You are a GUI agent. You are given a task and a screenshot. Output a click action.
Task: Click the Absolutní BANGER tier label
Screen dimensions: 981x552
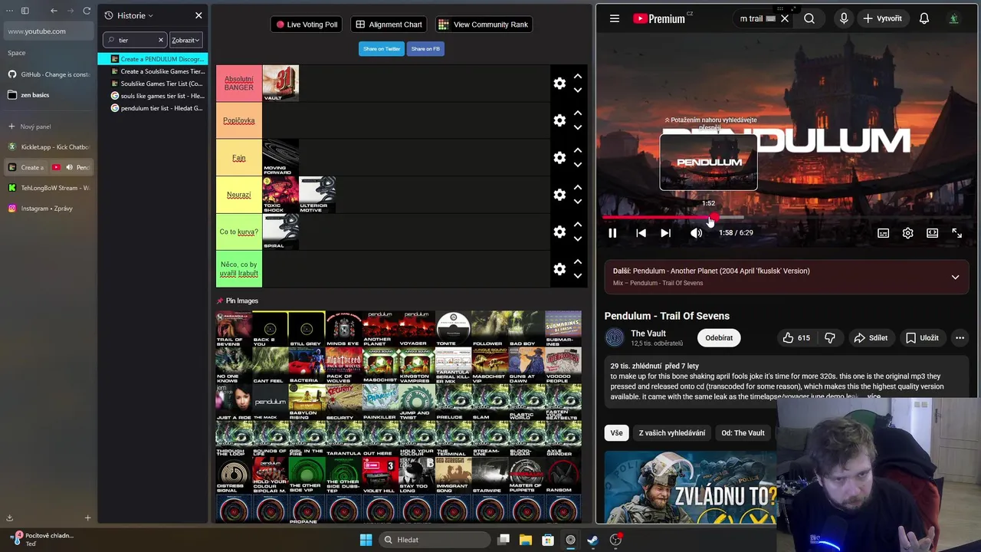[x=238, y=84]
